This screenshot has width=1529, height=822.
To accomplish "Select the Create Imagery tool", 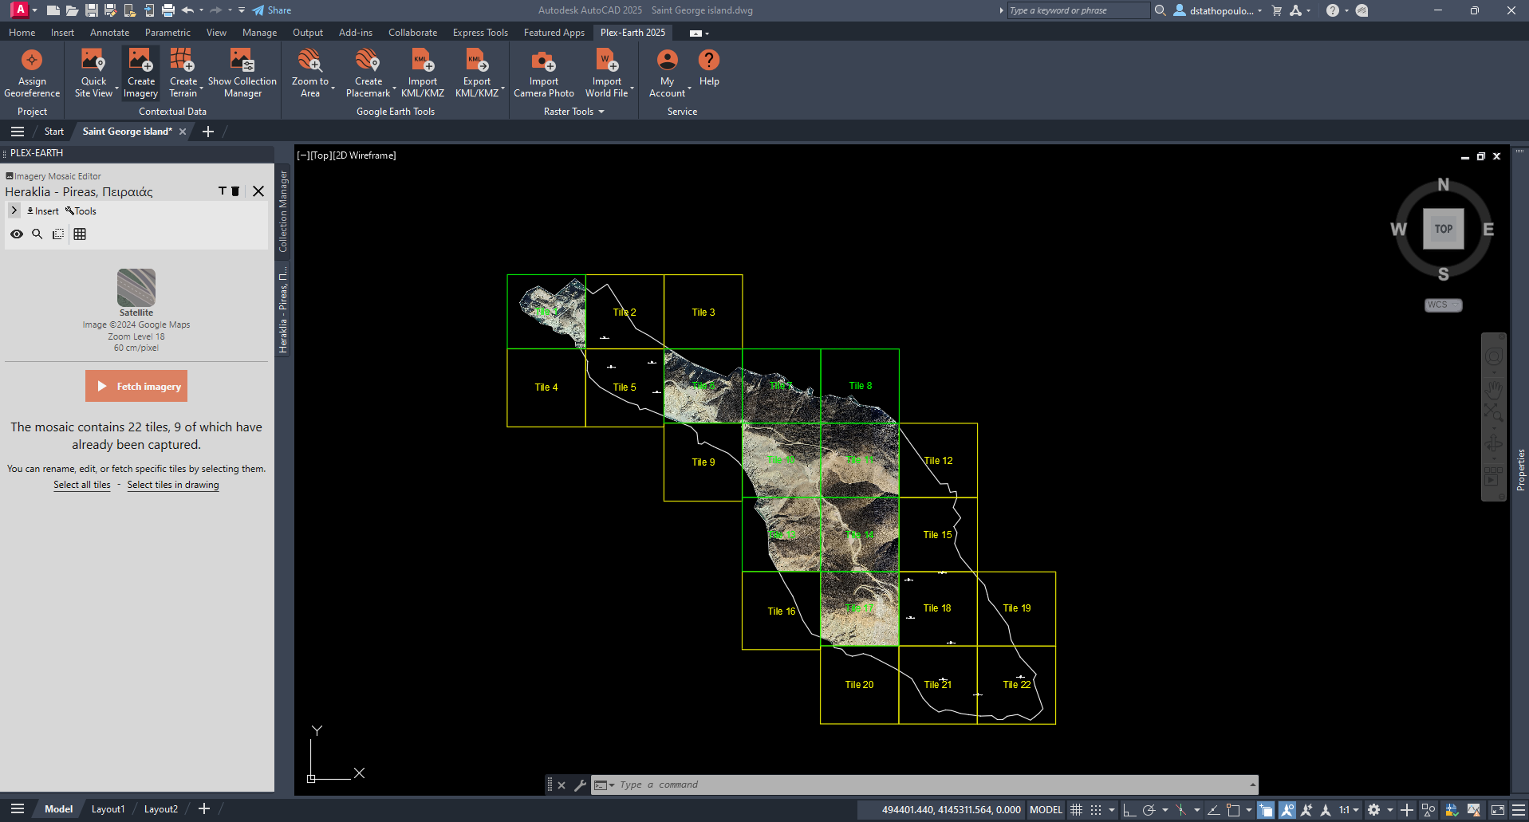I will [x=141, y=73].
